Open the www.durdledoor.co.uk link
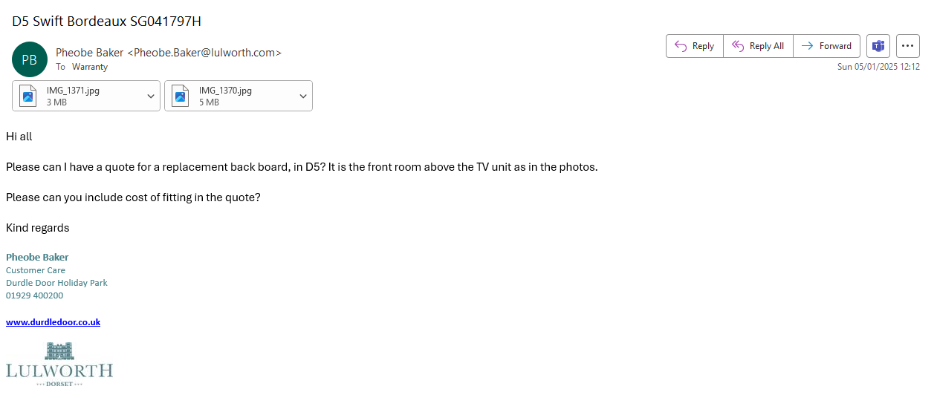 (x=53, y=322)
